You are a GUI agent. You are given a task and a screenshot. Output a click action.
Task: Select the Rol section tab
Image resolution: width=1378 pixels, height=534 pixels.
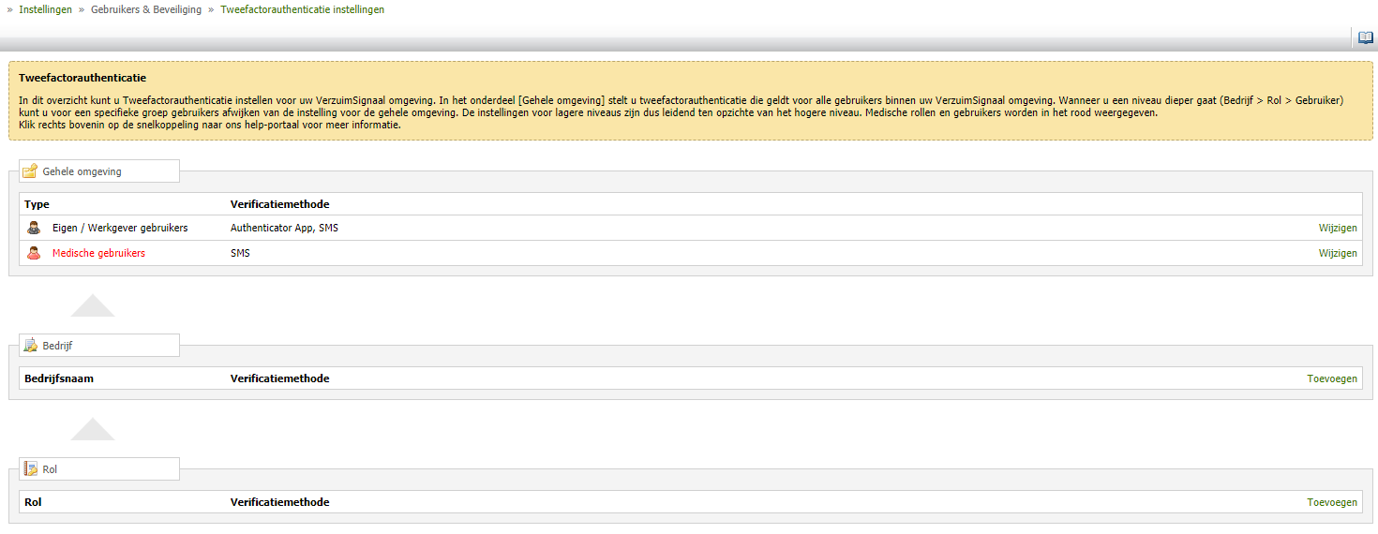99,469
